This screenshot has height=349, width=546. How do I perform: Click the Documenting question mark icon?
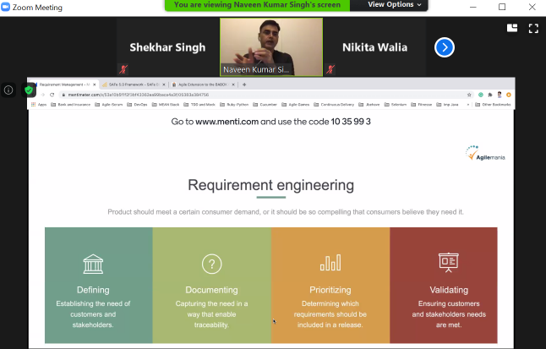pyautogui.click(x=211, y=264)
